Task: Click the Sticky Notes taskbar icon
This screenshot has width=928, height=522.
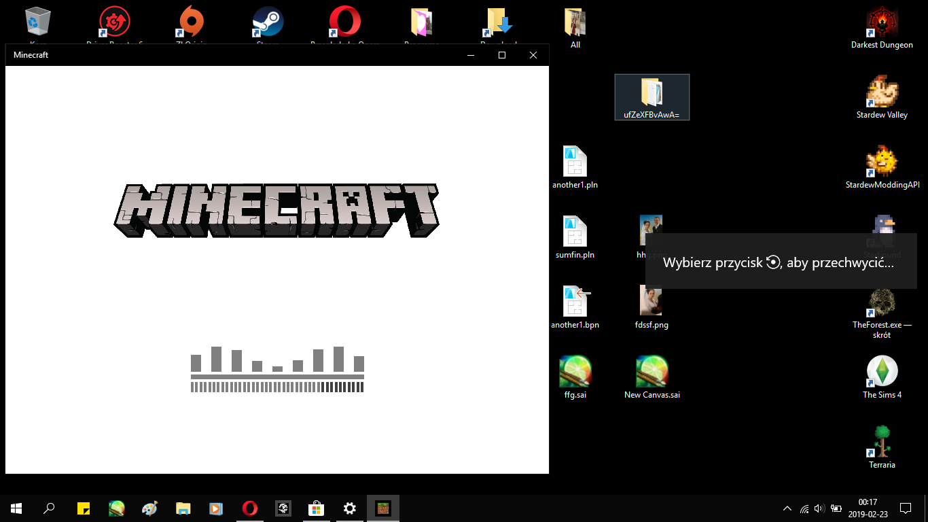Action: 84,508
